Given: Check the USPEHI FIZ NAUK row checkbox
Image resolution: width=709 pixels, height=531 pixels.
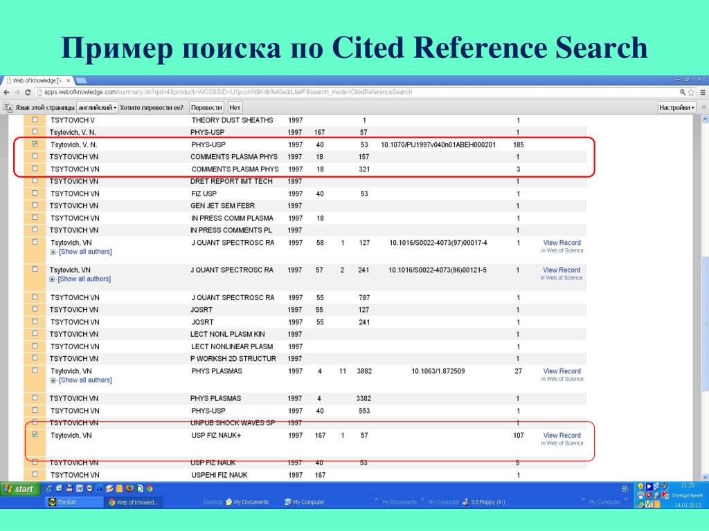Looking at the screenshot, I should [35, 474].
